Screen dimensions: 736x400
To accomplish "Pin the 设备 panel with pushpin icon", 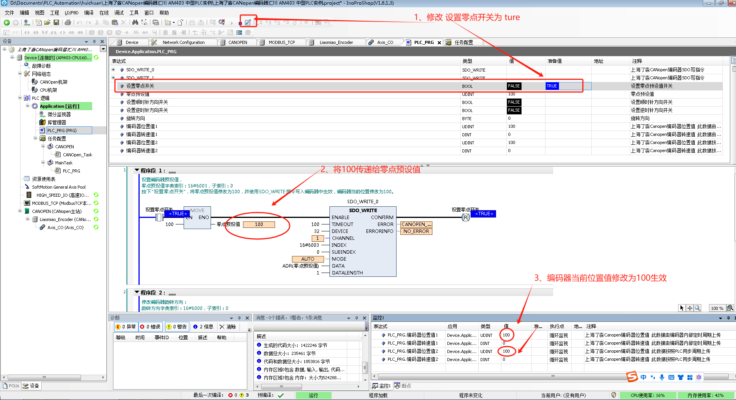I will pyautogui.click(x=94, y=42).
